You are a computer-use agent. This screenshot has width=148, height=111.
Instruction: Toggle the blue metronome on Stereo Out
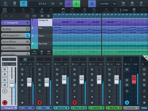[x=127, y=103]
